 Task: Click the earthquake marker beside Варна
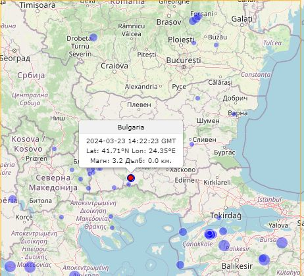click(234, 114)
